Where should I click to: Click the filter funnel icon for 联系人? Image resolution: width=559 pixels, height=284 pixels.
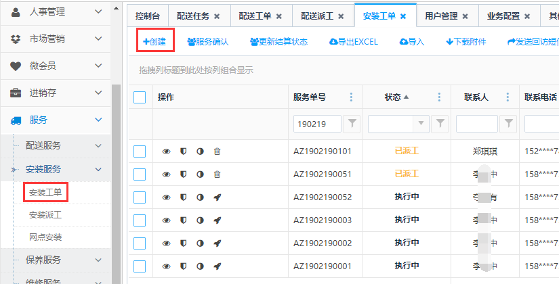point(509,124)
